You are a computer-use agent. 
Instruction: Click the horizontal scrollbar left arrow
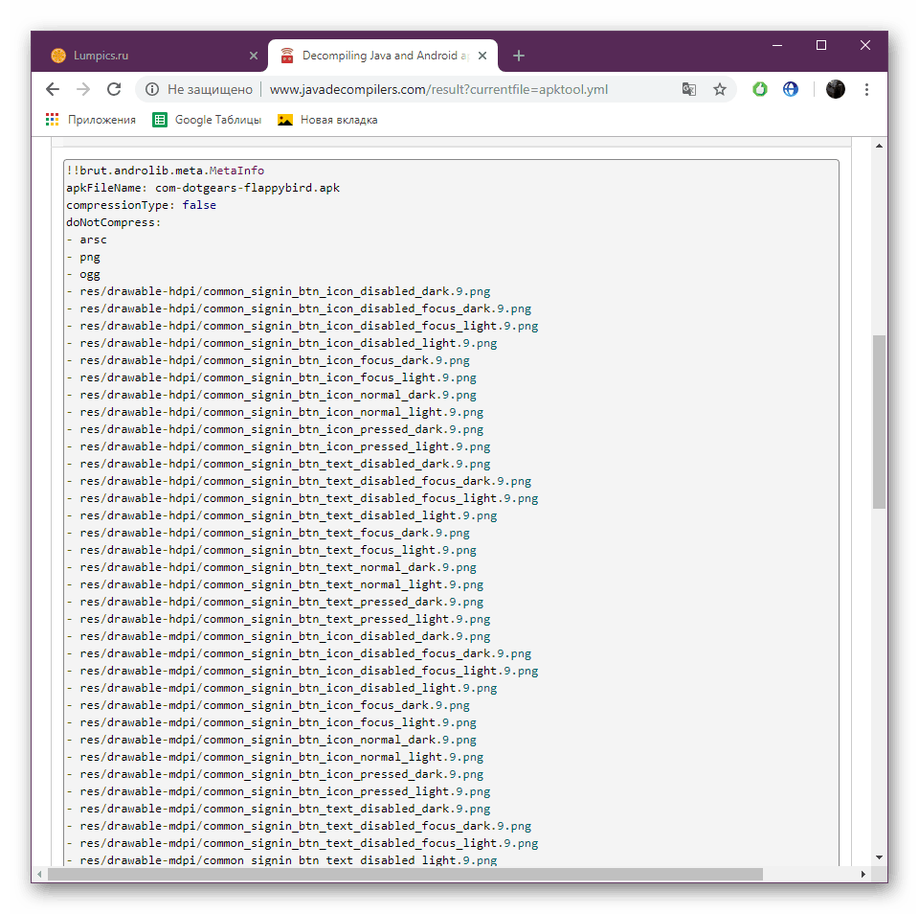(x=39, y=874)
